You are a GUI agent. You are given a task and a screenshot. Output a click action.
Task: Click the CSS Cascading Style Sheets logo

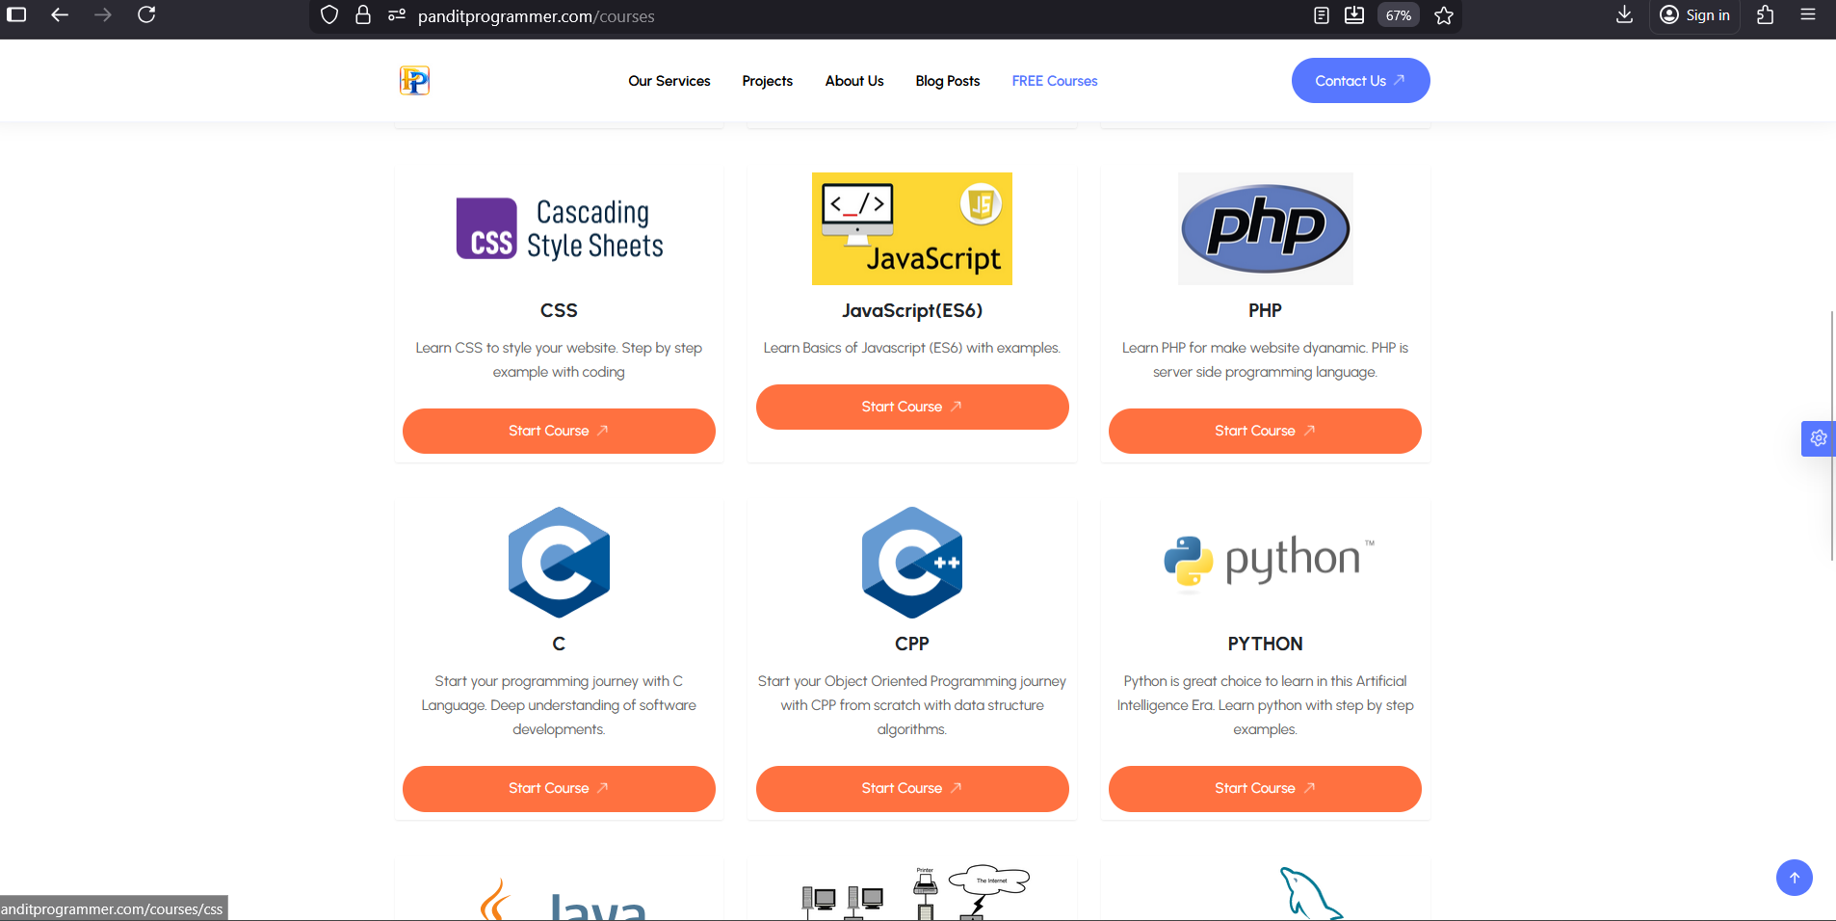(x=559, y=228)
